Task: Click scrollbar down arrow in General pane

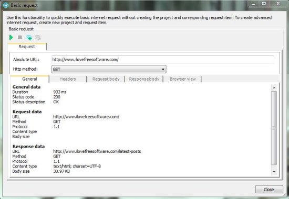Action: (x=274, y=172)
